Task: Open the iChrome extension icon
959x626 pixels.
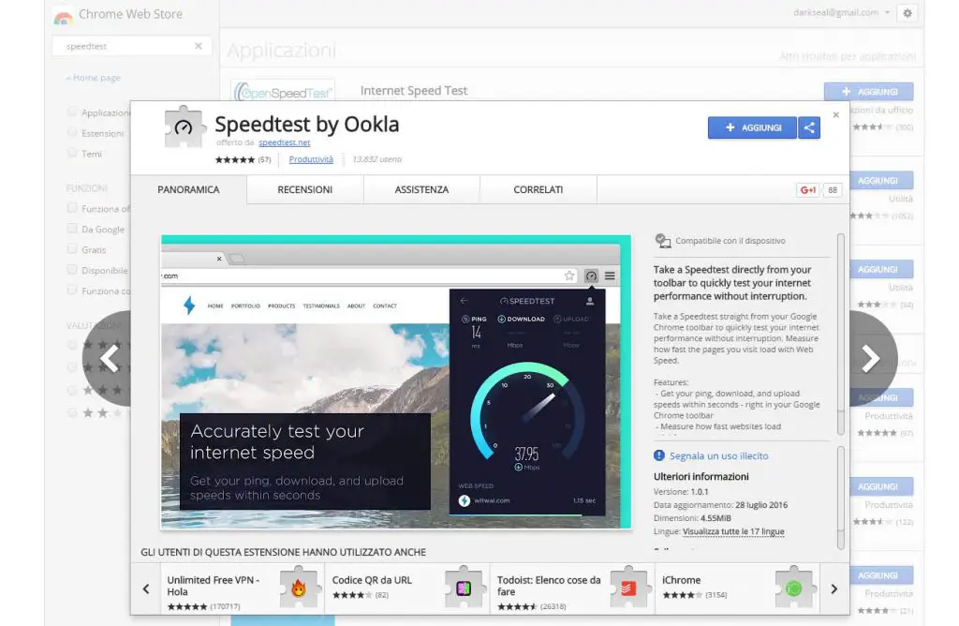Action: (794, 589)
